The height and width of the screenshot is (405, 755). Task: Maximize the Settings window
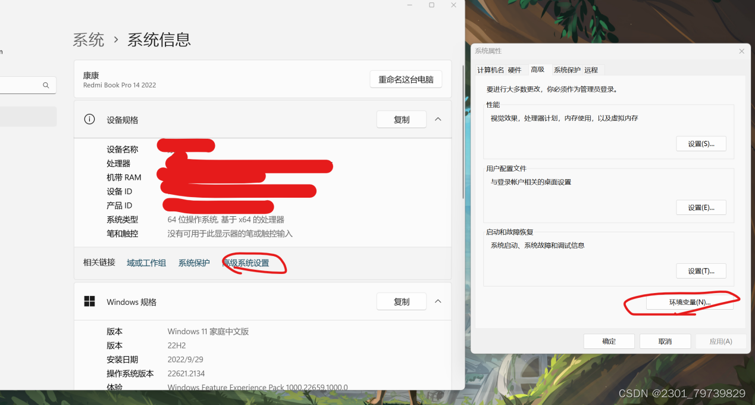(431, 5)
